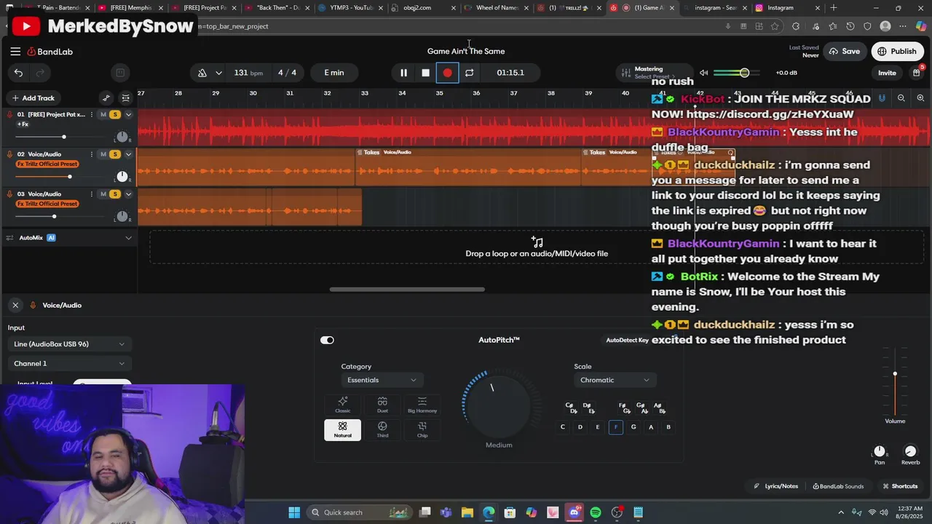Close the Voice/Audio panel
Viewport: 932px width, 524px height.
(x=15, y=305)
